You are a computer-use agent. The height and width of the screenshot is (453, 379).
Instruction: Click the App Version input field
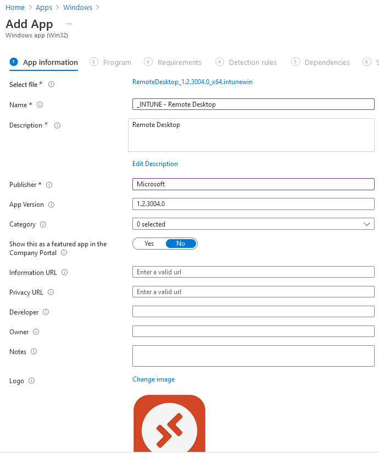(x=253, y=204)
